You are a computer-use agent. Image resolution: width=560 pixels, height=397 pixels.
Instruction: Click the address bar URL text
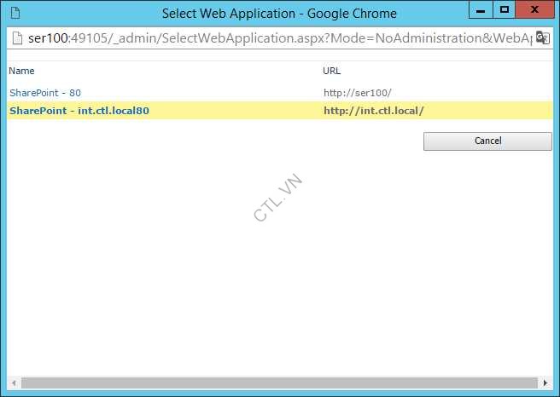273,39
